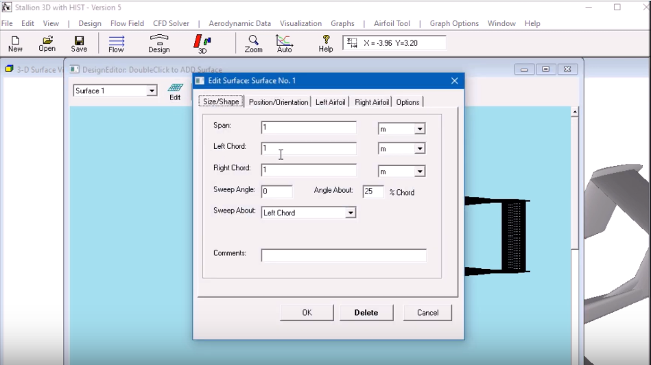
Task: Open the Graphs menu
Action: tap(342, 23)
